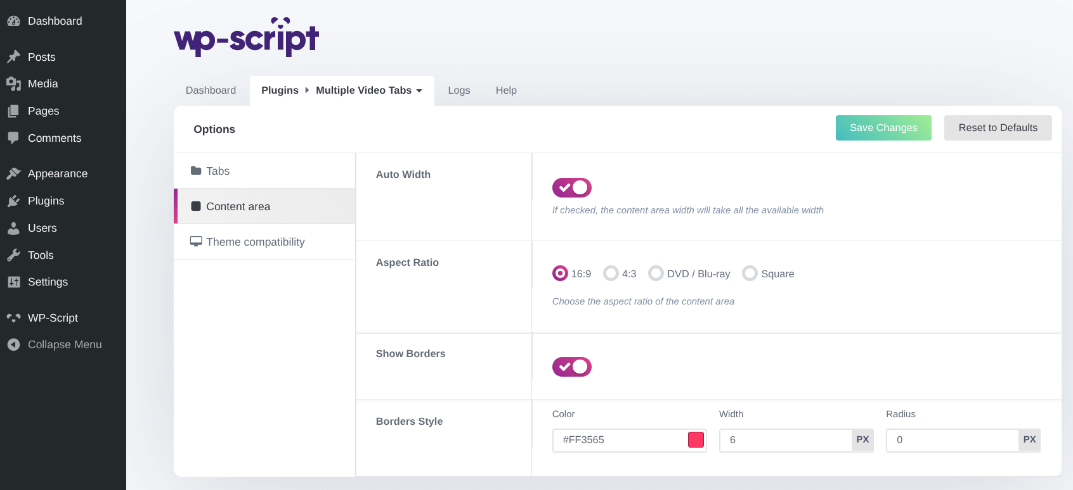Open the border color swatch picker

(696, 440)
